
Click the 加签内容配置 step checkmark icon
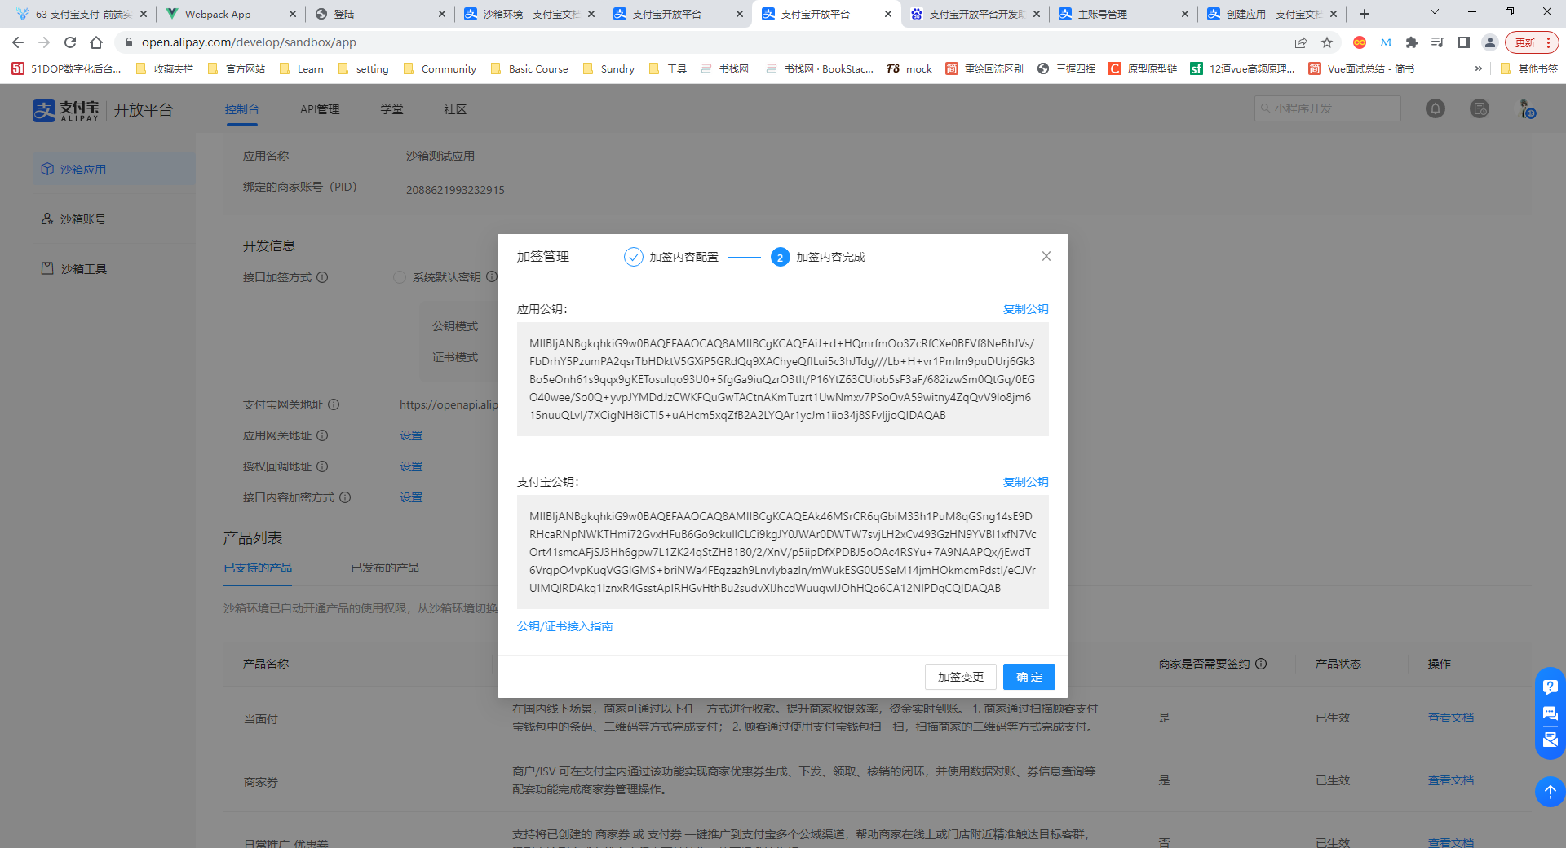coord(634,257)
